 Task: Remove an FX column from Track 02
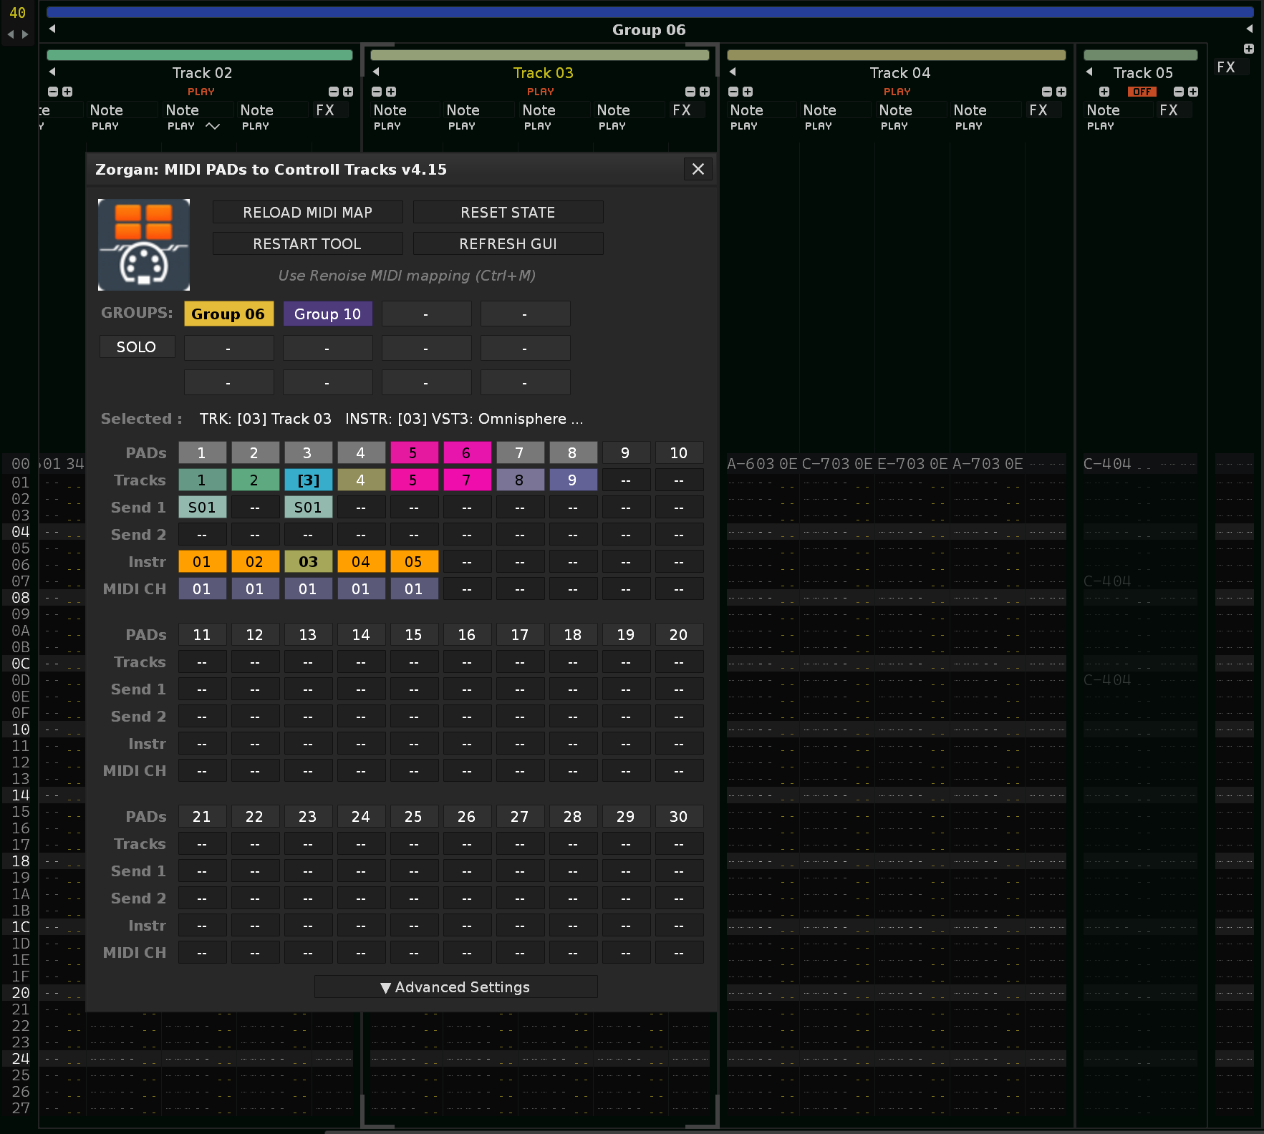point(334,92)
